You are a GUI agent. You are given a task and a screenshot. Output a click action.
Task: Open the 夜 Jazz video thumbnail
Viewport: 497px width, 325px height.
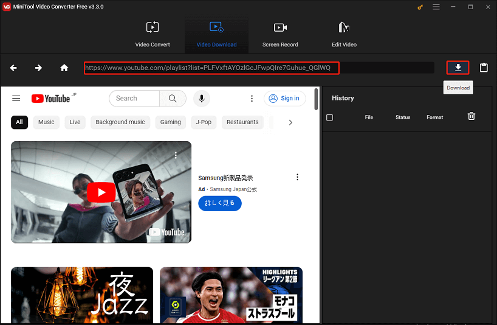82,295
